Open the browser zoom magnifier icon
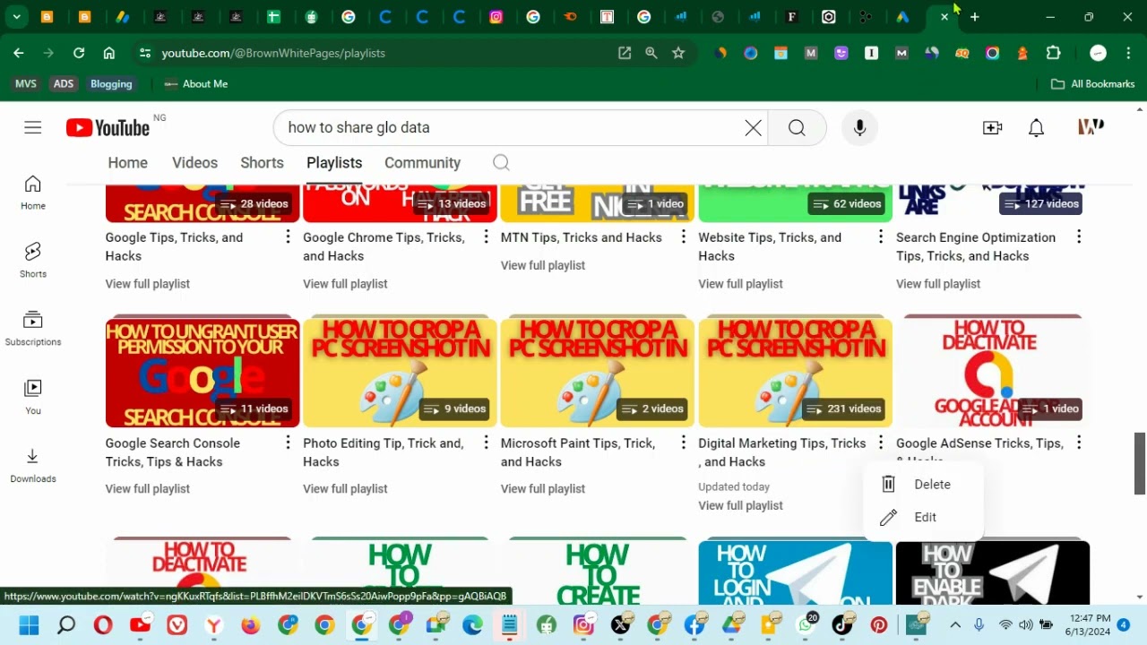This screenshot has height=645, width=1147. pyautogui.click(x=651, y=53)
